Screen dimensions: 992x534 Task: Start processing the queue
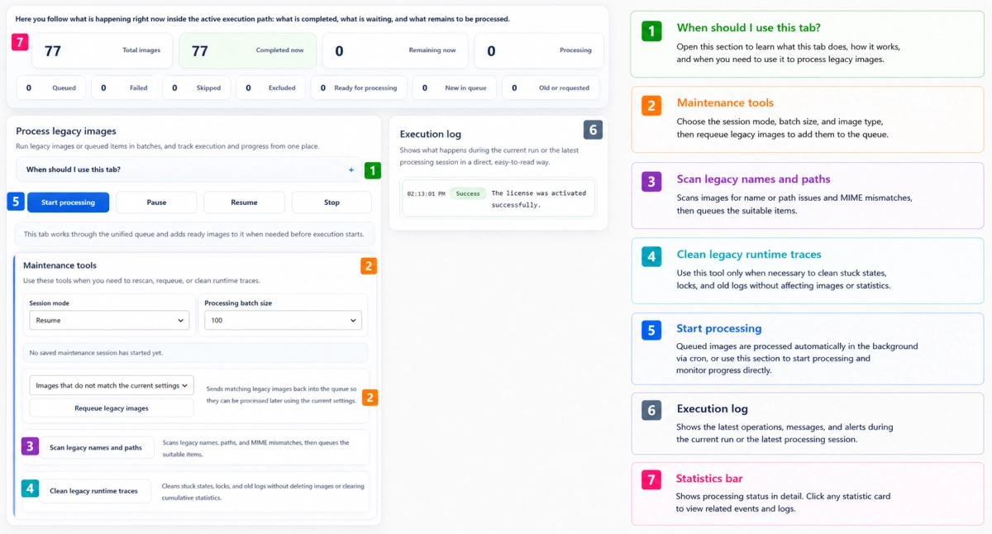[x=68, y=203]
